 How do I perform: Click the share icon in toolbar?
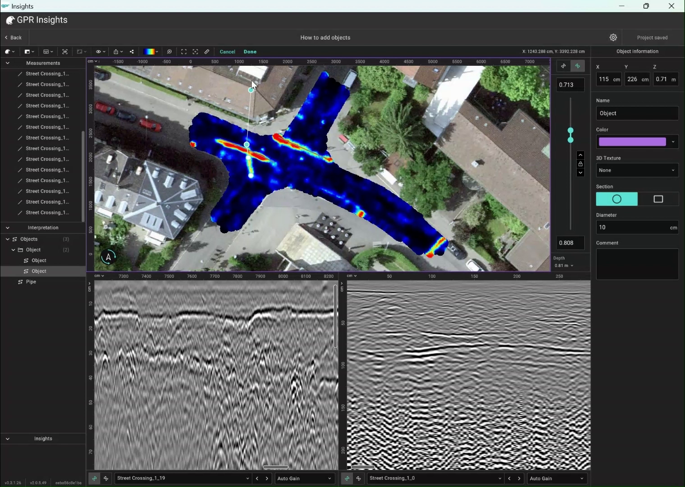(132, 52)
